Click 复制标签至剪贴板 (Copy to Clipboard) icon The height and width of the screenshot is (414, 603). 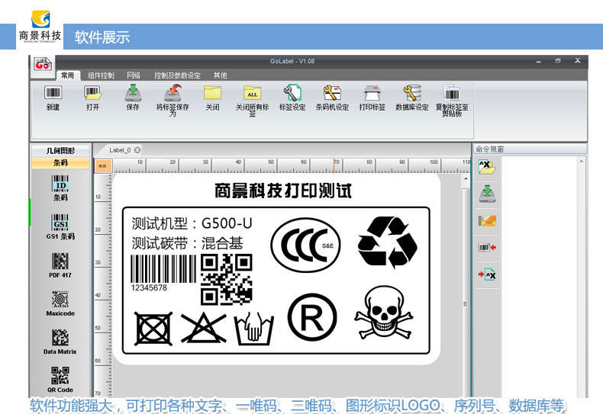[x=452, y=92]
